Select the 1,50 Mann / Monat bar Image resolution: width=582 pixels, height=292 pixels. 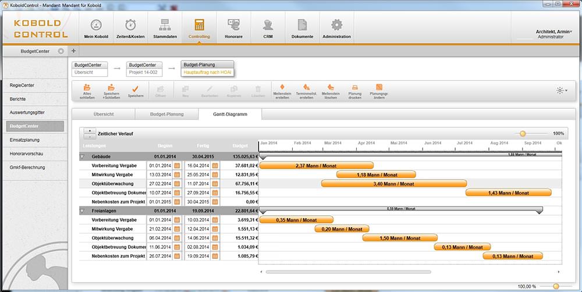(x=400, y=238)
